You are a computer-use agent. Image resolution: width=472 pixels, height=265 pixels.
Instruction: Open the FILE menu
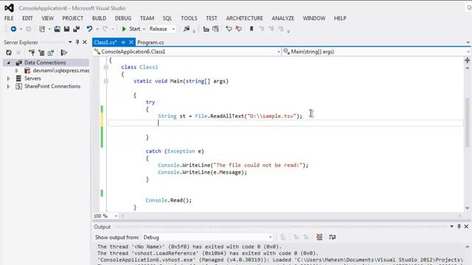(x=9, y=18)
